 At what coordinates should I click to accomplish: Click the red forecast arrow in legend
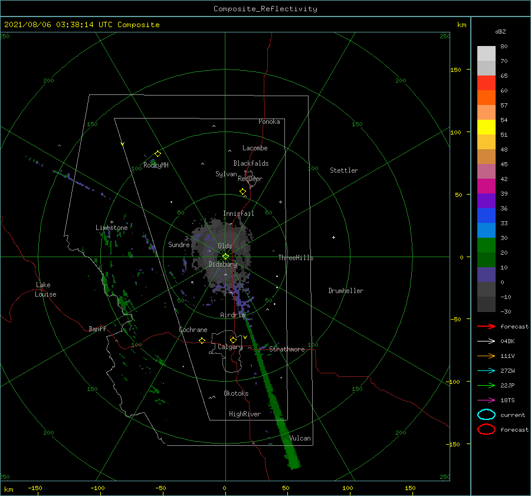coord(486,326)
